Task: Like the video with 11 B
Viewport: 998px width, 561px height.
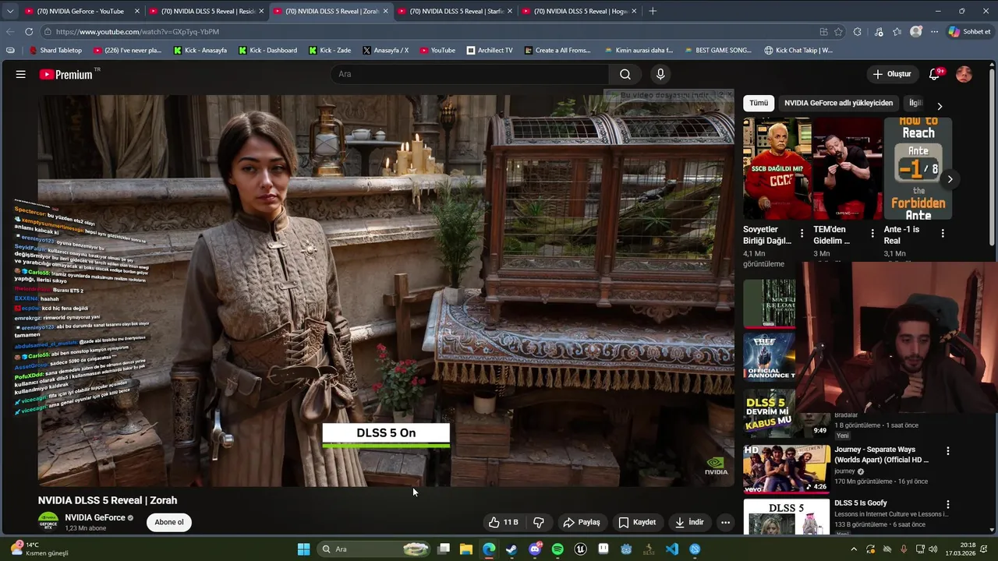Action: tap(504, 522)
